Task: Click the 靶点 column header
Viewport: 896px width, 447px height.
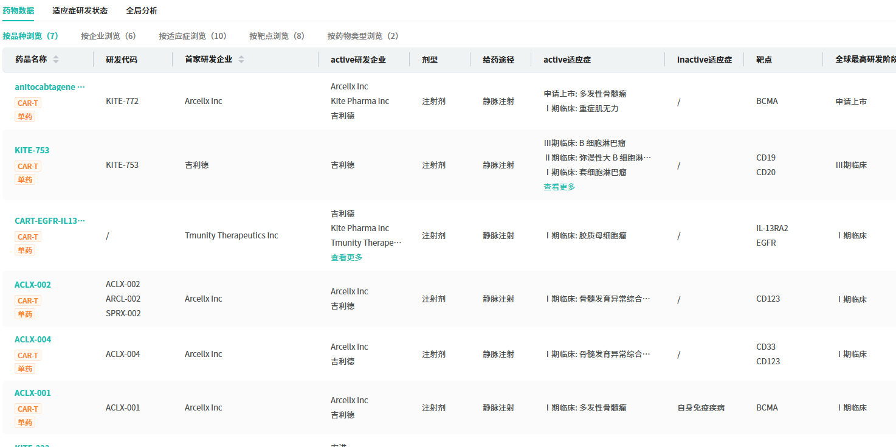Action: (764, 60)
